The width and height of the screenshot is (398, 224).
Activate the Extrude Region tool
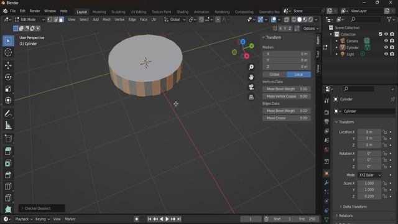pyautogui.click(x=8, y=151)
